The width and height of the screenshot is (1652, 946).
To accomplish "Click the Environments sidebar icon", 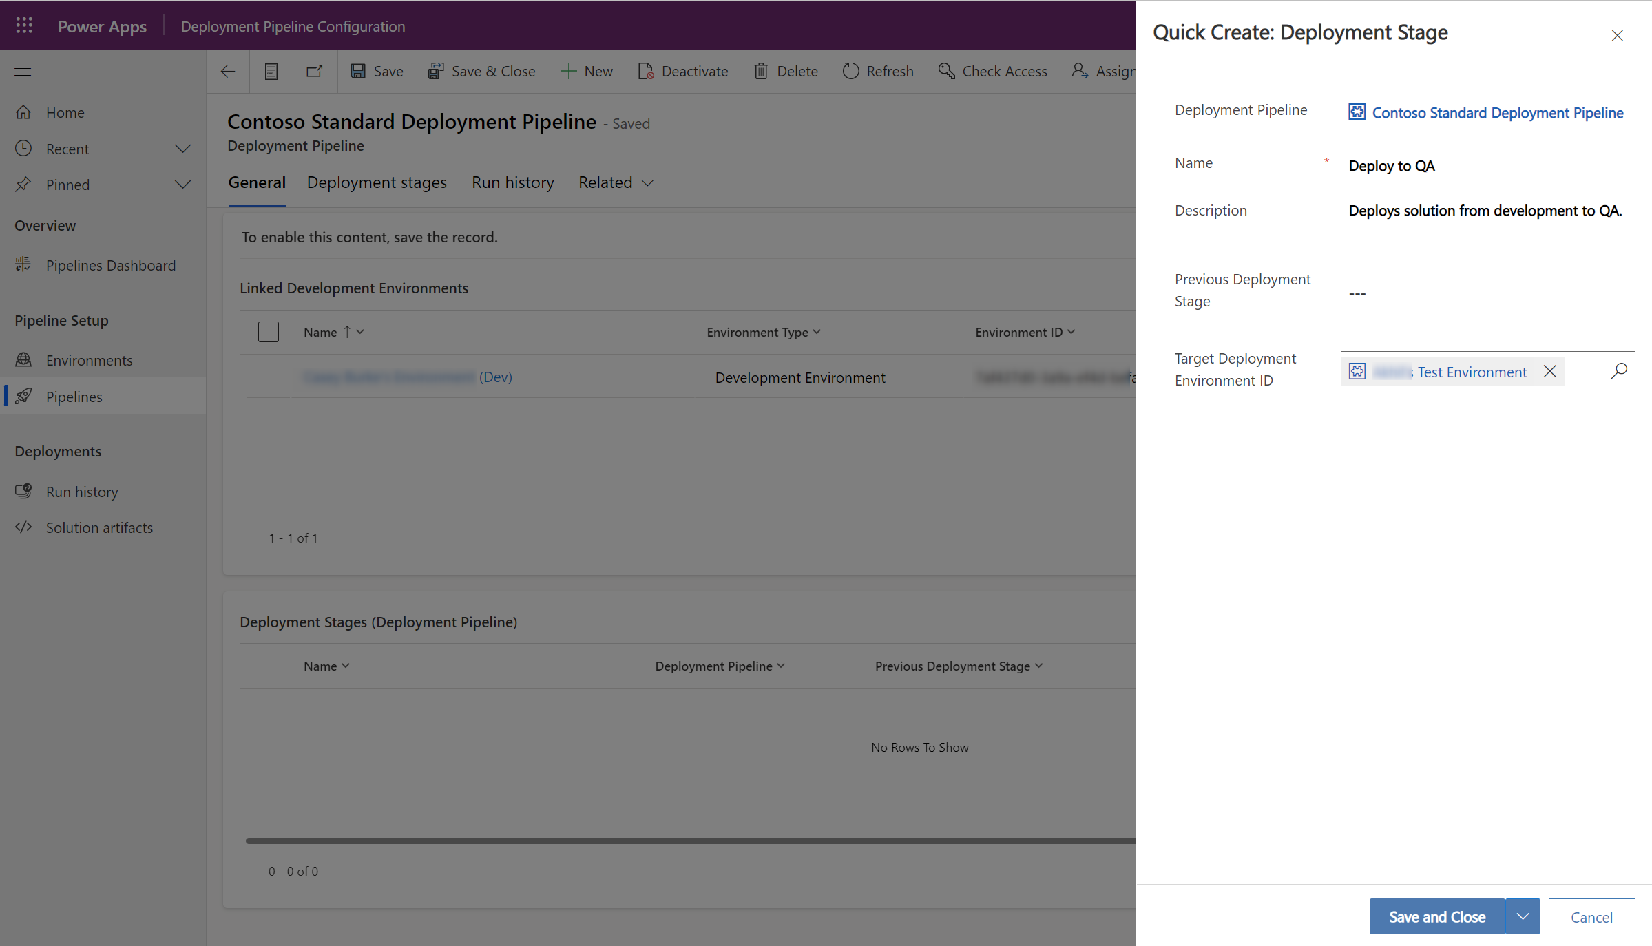I will 23,359.
